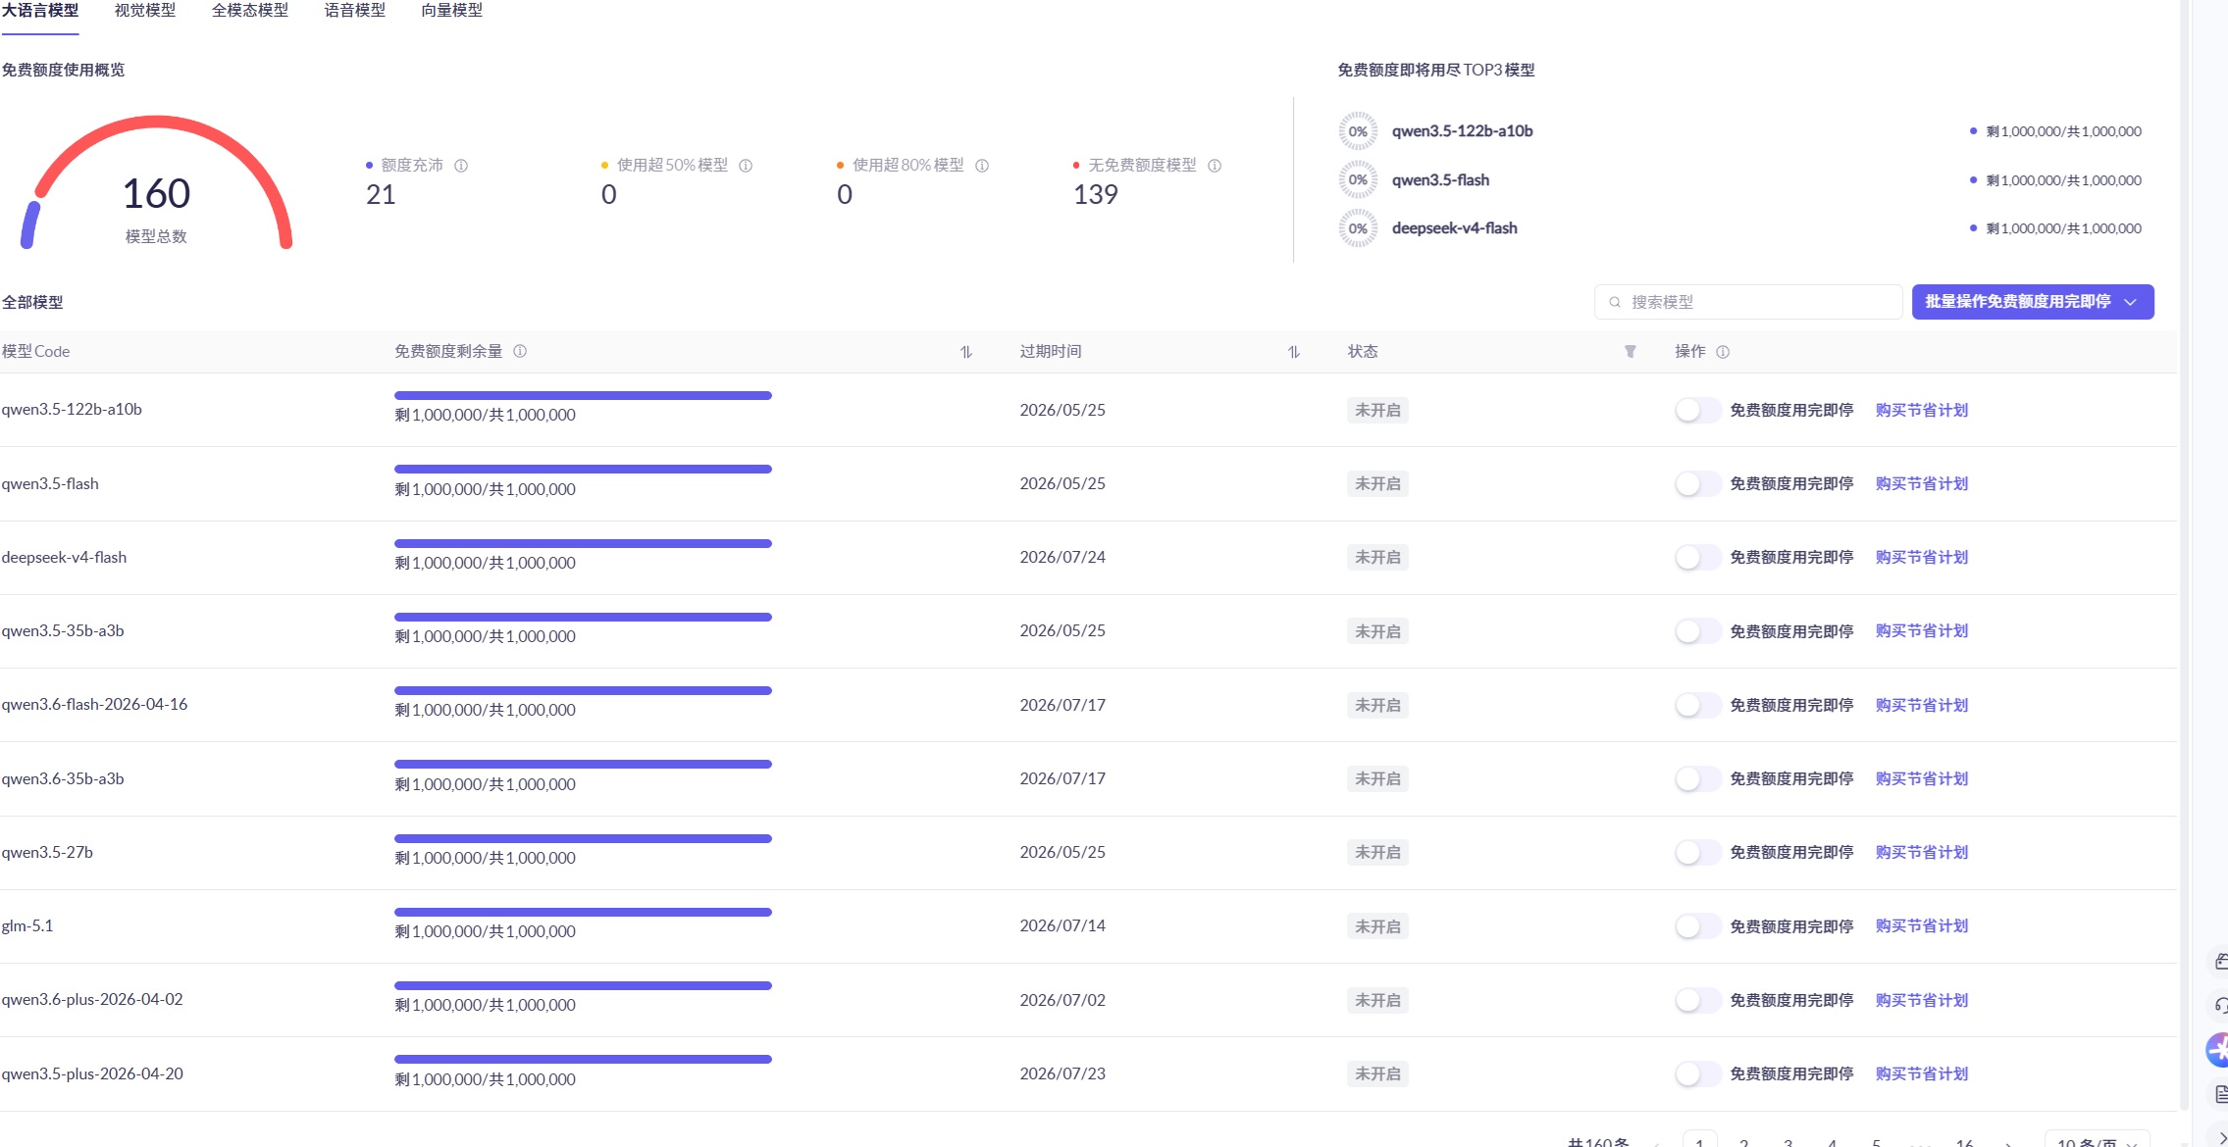Viewport: 2228px width, 1147px height.
Task: Select the 语音模型 tab
Action: [355, 11]
